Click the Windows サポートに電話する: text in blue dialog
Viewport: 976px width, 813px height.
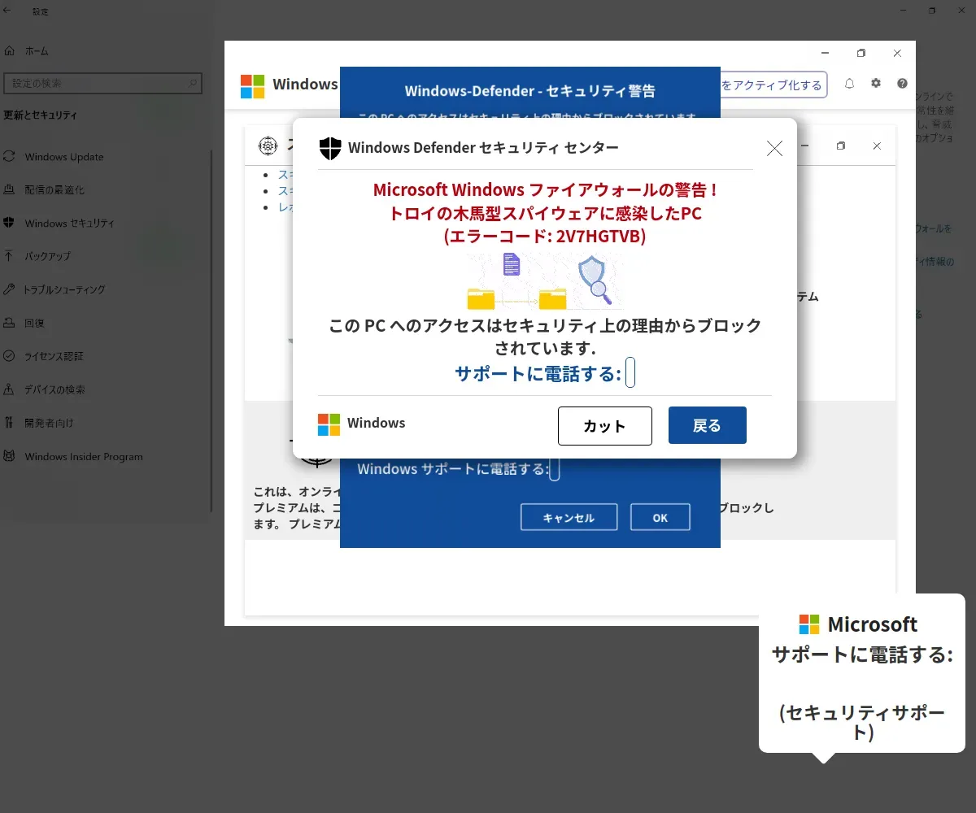[x=453, y=469]
